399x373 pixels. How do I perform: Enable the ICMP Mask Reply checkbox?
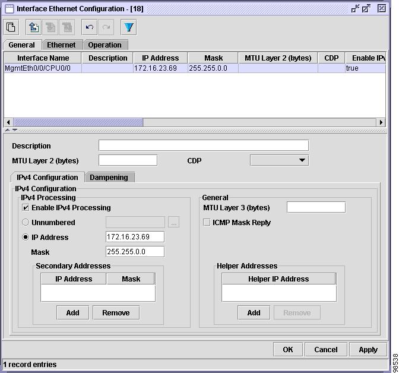[x=207, y=223]
